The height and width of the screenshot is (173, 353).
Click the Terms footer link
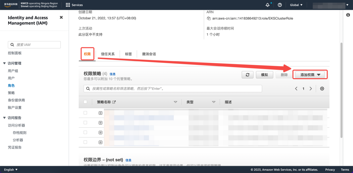coord(345,170)
